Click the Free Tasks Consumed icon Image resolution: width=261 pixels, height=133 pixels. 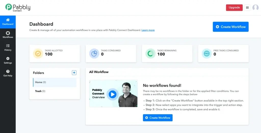point(206,53)
